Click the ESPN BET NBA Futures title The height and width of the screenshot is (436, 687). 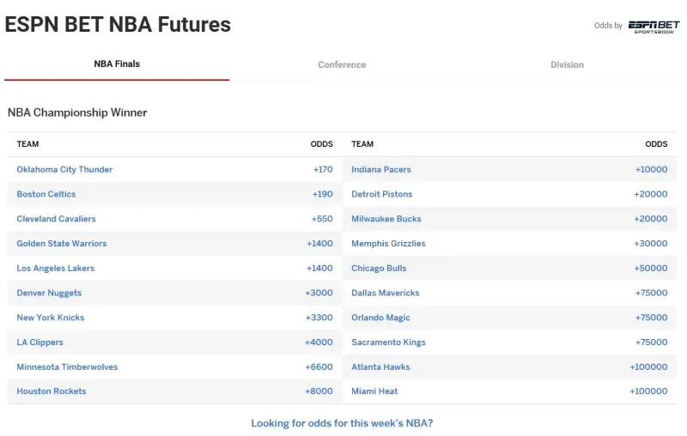(x=118, y=25)
